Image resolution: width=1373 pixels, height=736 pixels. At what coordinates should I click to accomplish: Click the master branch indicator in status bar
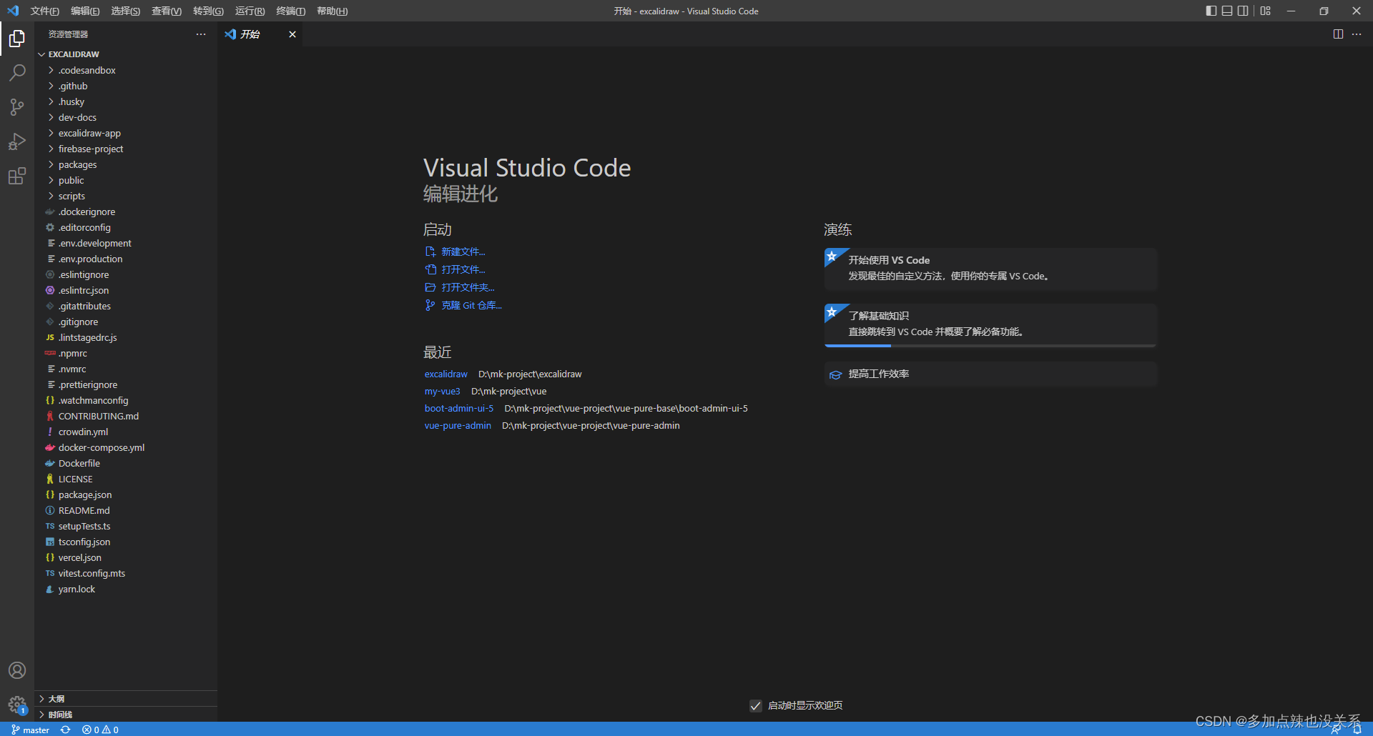[30, 730]
